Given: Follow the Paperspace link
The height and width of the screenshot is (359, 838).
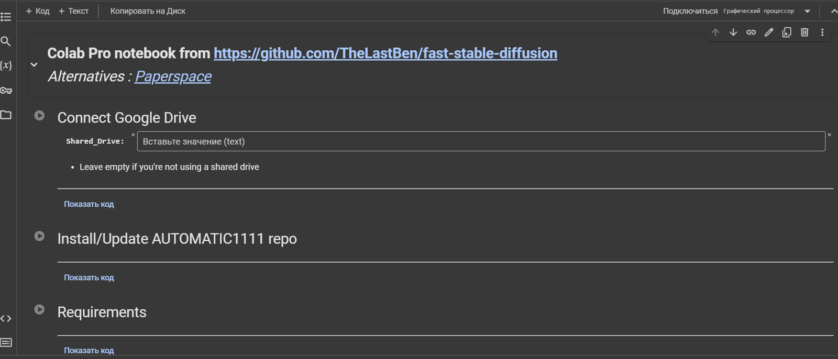Looking at the screenshot, I should point(173,76).
